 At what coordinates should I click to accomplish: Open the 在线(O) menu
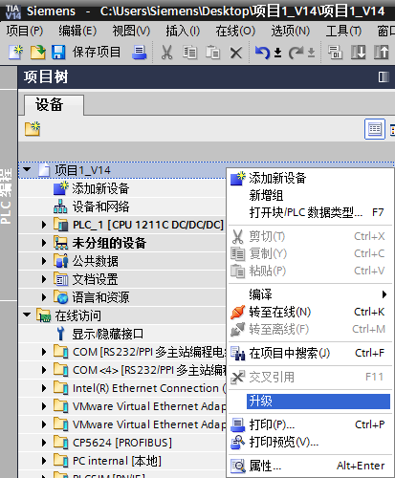pos(235,31)
